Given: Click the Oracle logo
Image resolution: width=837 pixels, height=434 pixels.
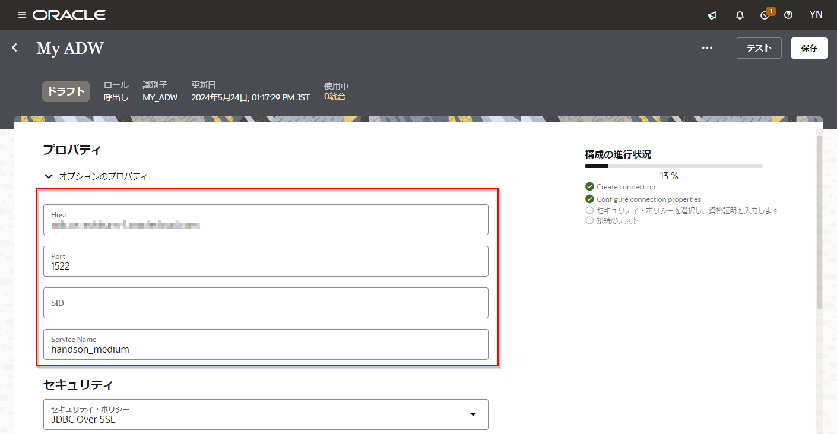Looking at the screenshot, I should [x=69, y=15].
